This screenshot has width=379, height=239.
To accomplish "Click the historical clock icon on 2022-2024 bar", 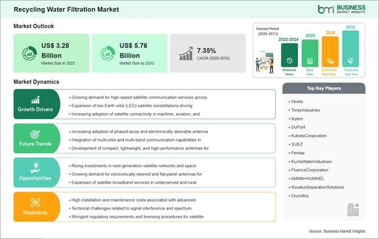I will pos(289,61).
